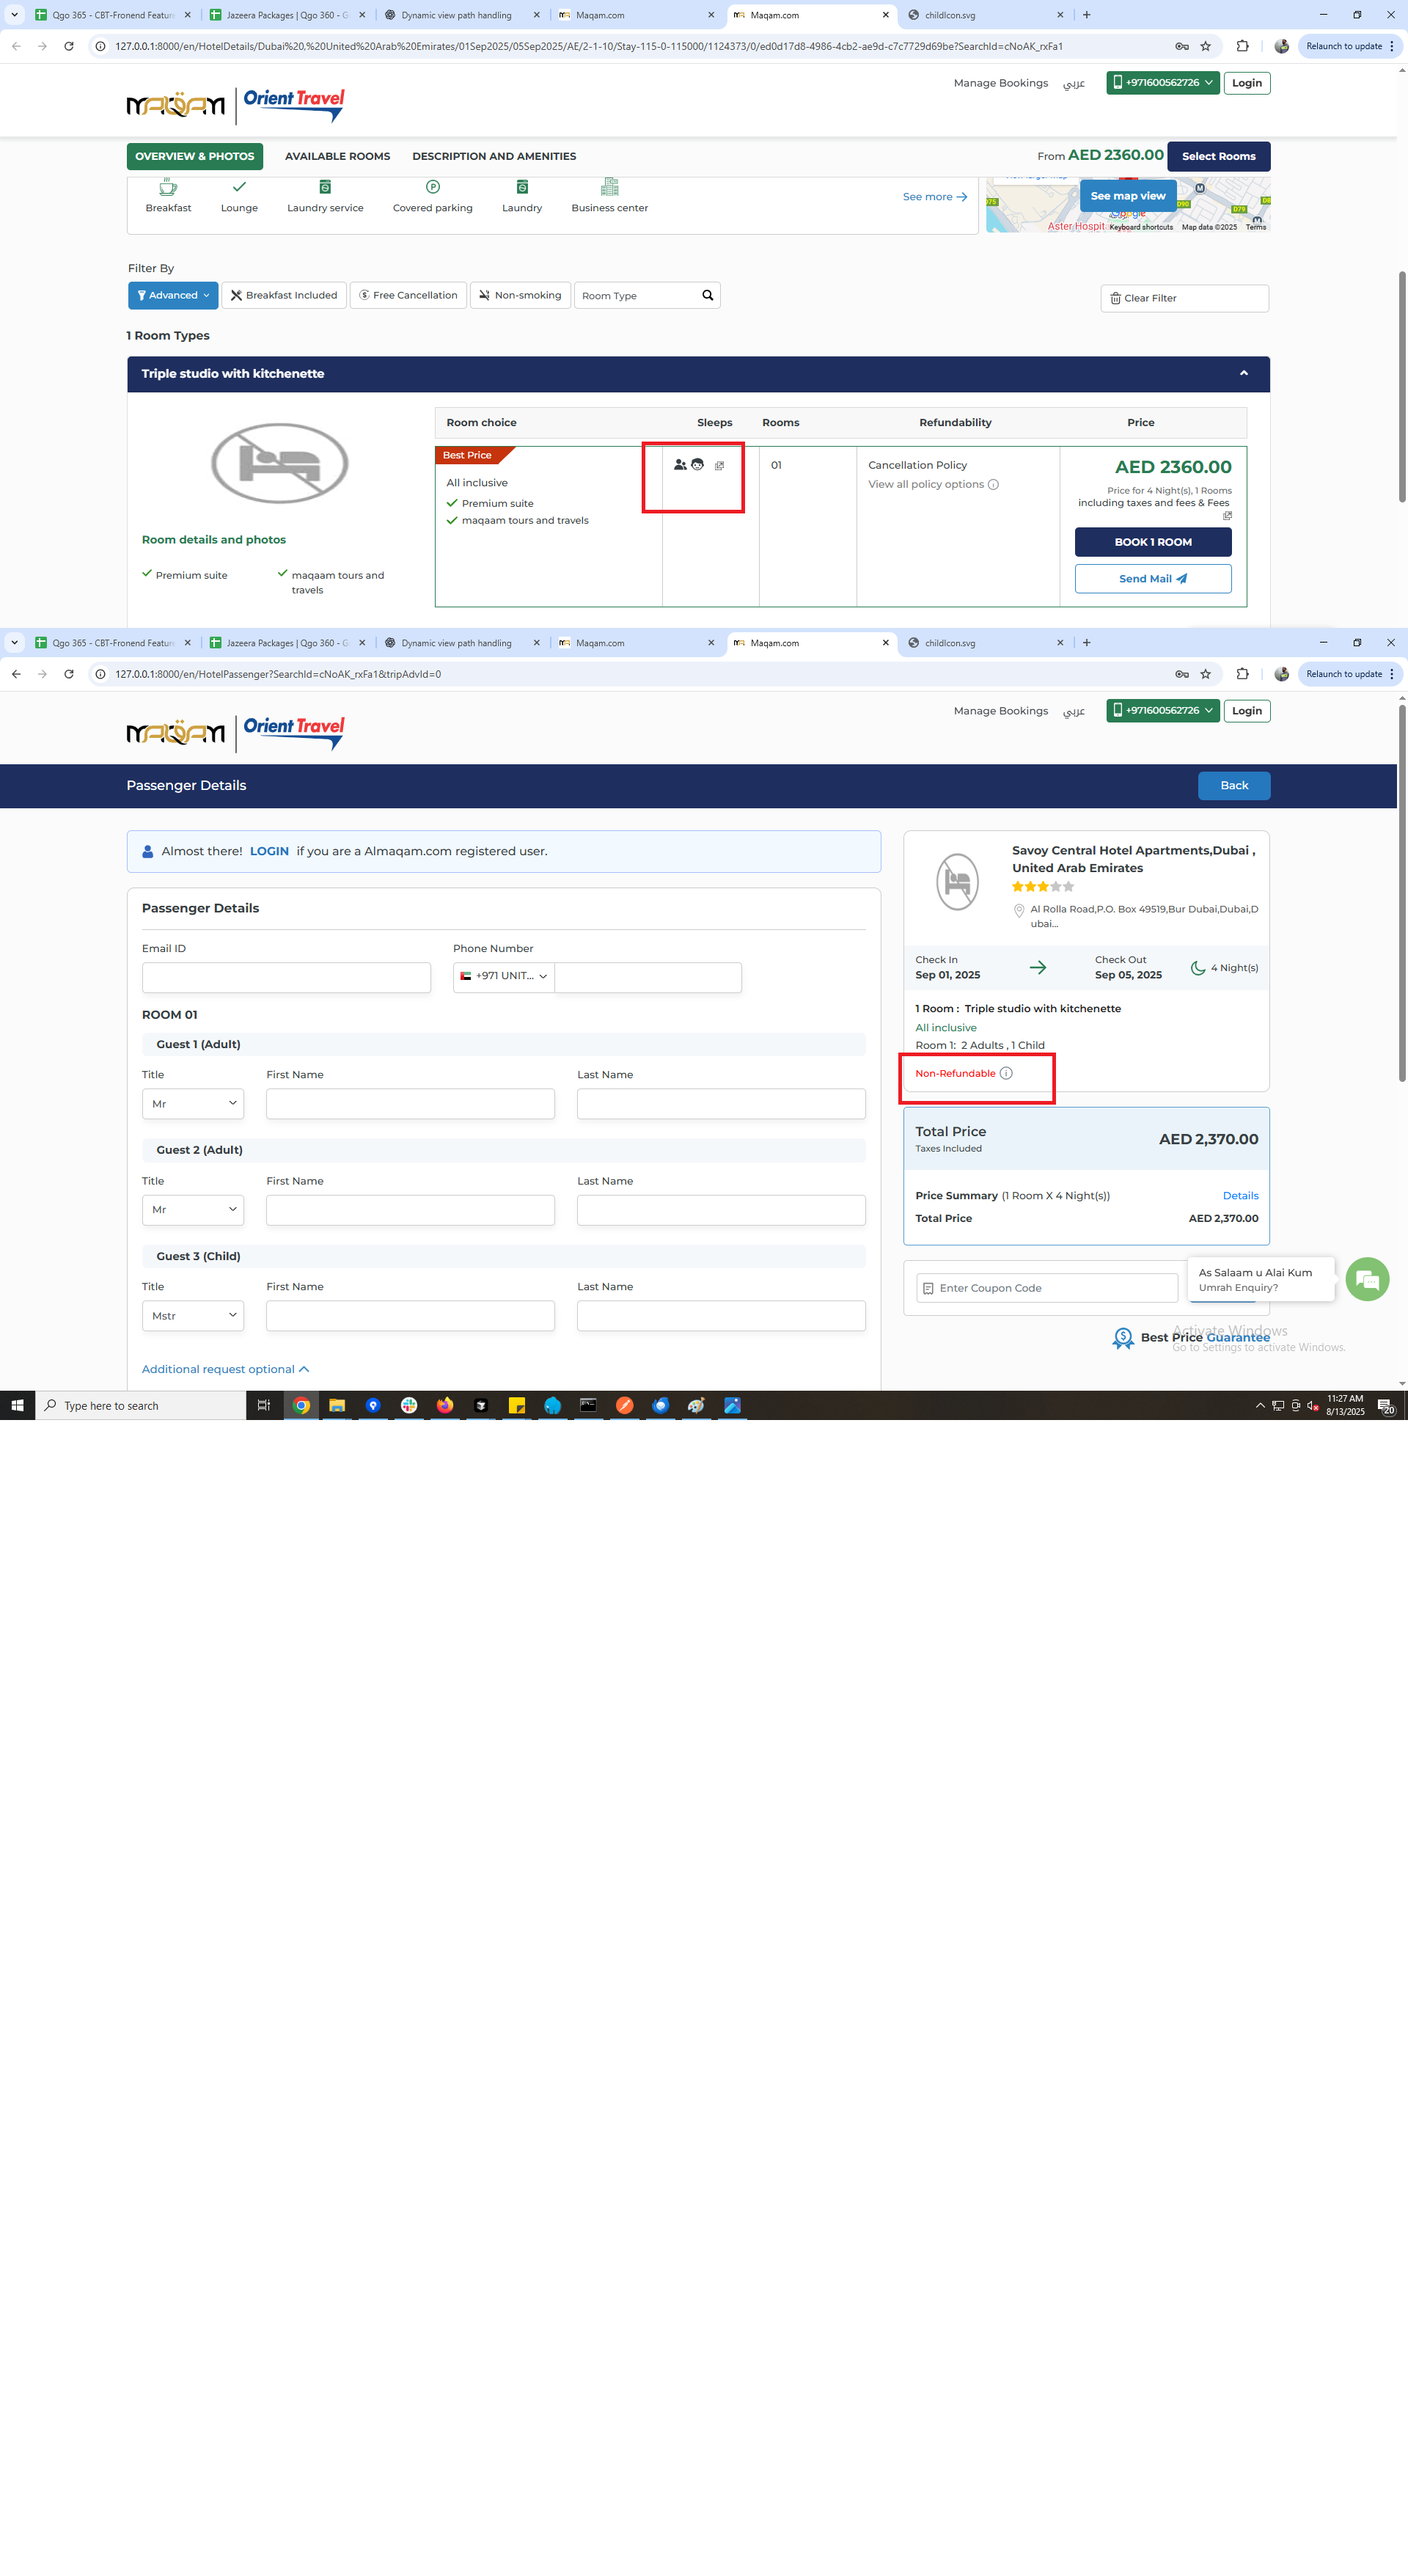Open File Explorer from the taskbar

[x=337, y=1405]
